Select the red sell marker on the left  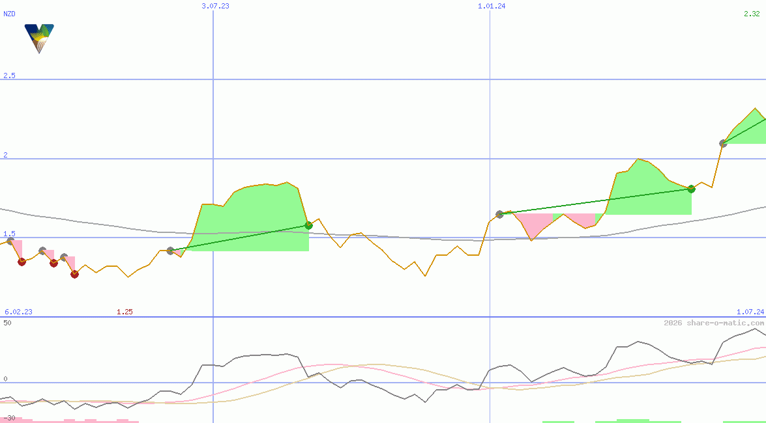point(21,263)
